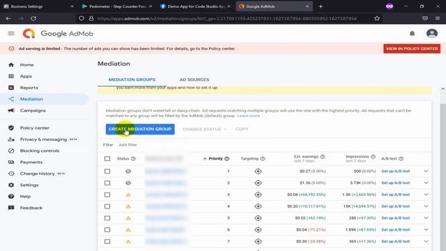The width and height of the screenshot is (446, 251).
Task: Click the Privacy & messaging people icon
Action: pyautogui.click(x=11, y=139)
